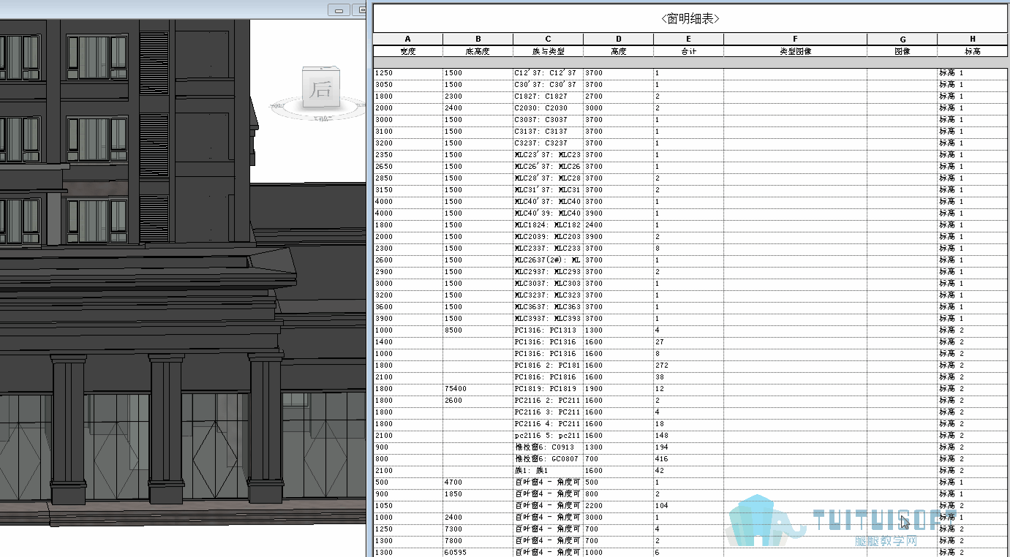
Task: Click the 272 count cell
Action: (688, 365)
